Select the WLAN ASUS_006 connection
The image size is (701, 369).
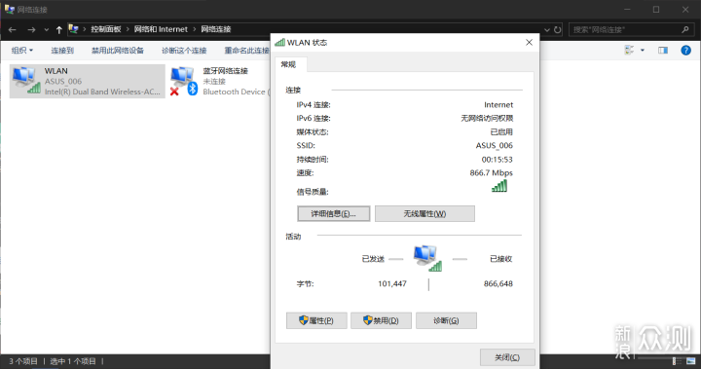pyautogui.click(x=88, y=81)
